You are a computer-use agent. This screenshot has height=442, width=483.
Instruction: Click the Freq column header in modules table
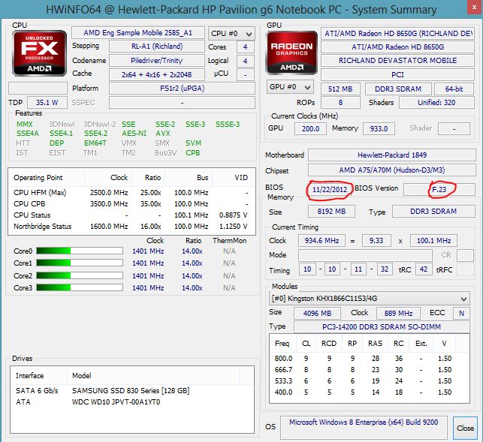click(282, 343)
